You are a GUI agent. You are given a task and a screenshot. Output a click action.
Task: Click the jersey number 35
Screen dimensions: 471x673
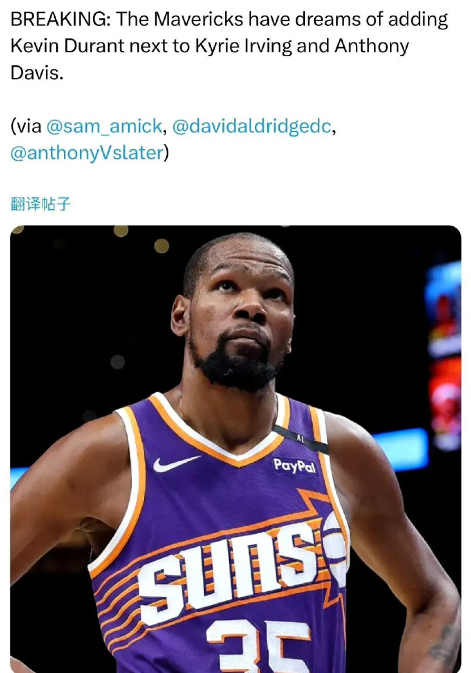point(258,646)
